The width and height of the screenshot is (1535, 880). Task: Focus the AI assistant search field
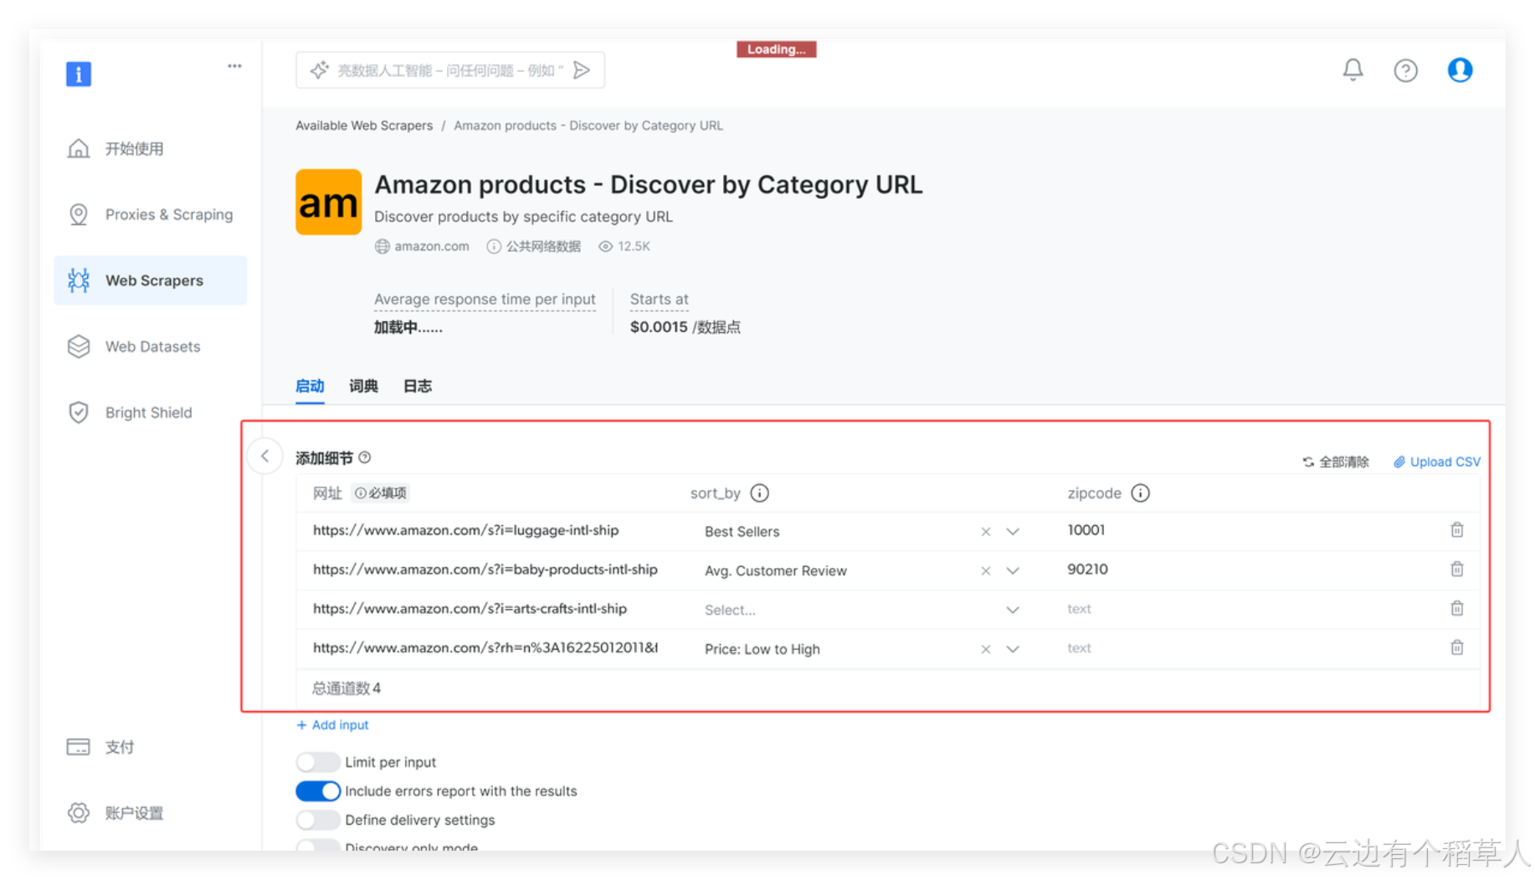pyautogui.click(x=450, y=70)
